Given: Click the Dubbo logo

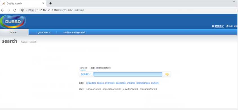Looking at the screenshot, I should click(13, 21).
